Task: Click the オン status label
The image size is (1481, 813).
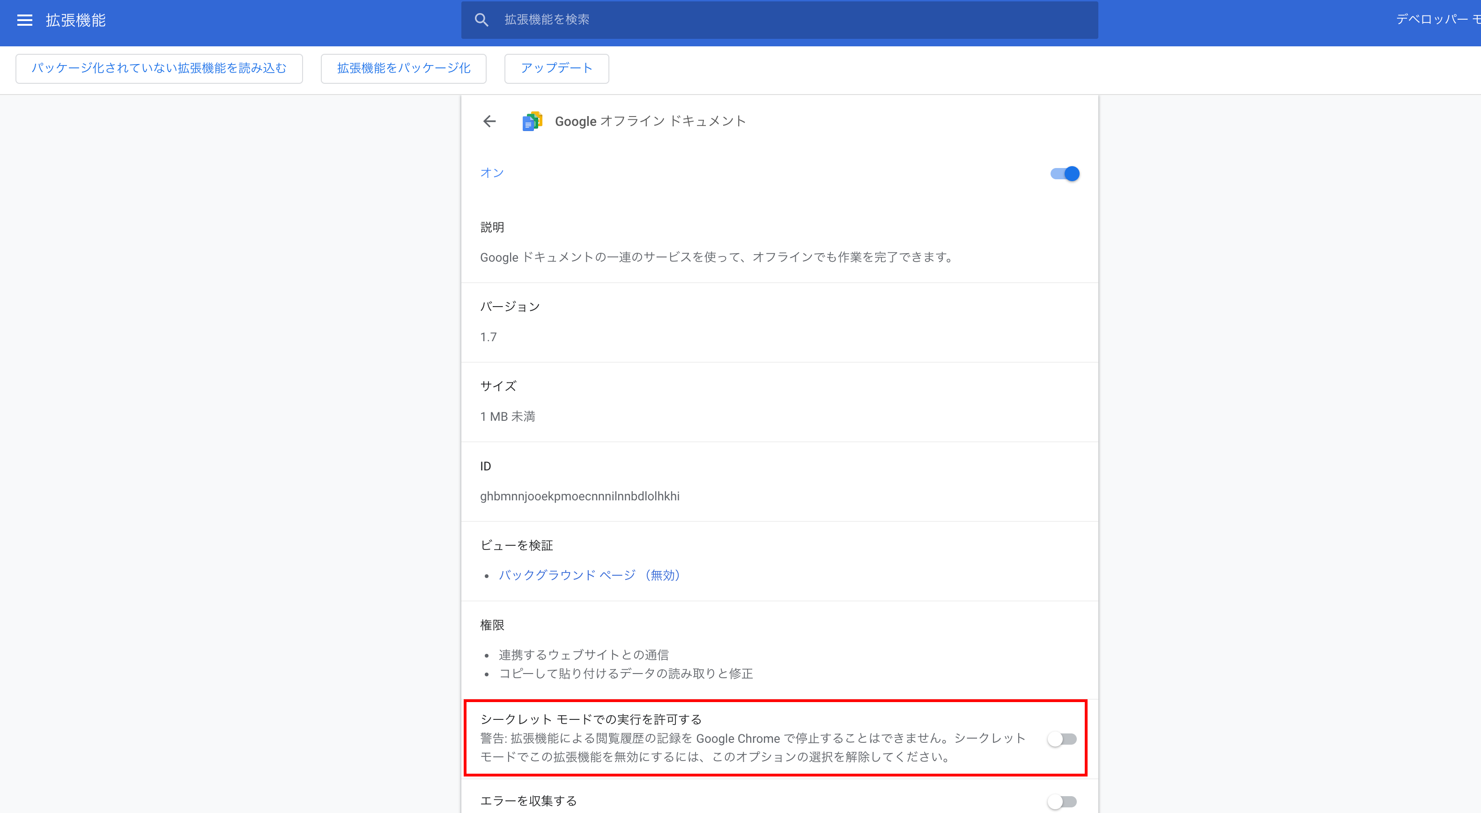Action: coord(492,173)
